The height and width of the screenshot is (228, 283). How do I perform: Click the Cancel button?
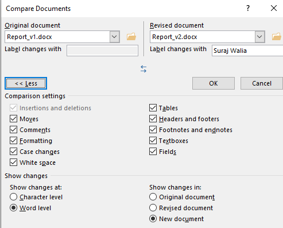[x=262, y=83]
